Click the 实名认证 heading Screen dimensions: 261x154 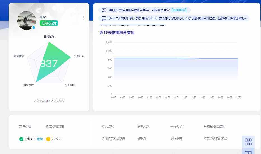25,126
